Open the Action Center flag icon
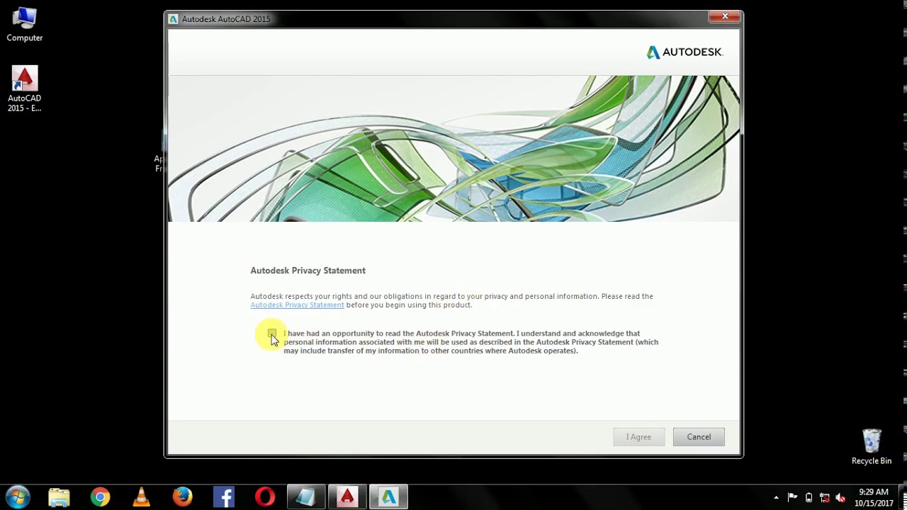The image size is (907, 510). coord(792,498)
